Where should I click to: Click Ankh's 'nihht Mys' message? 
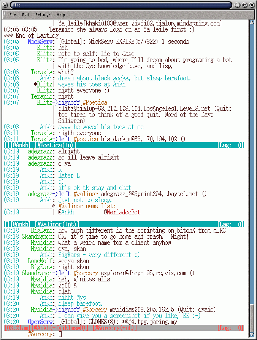[x=72, y=297]
